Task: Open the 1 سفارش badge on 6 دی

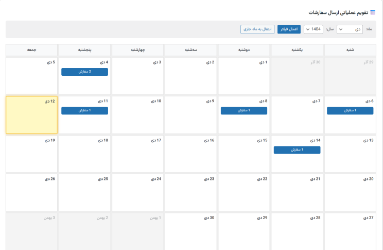Action: 350,110
